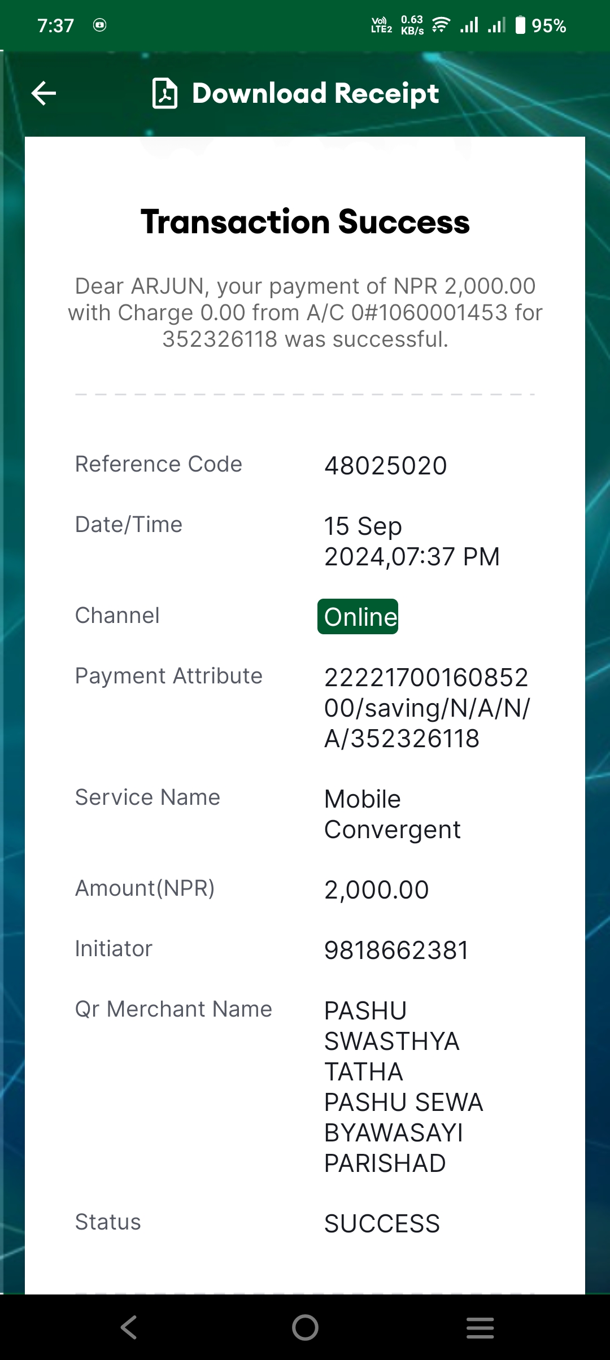Tap the Download Receipt label

pyautogui.click(x=315, y=93)
